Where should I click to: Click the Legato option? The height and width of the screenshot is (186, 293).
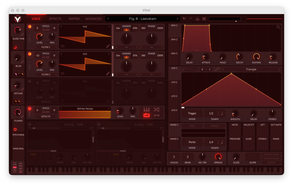(271, 163)
